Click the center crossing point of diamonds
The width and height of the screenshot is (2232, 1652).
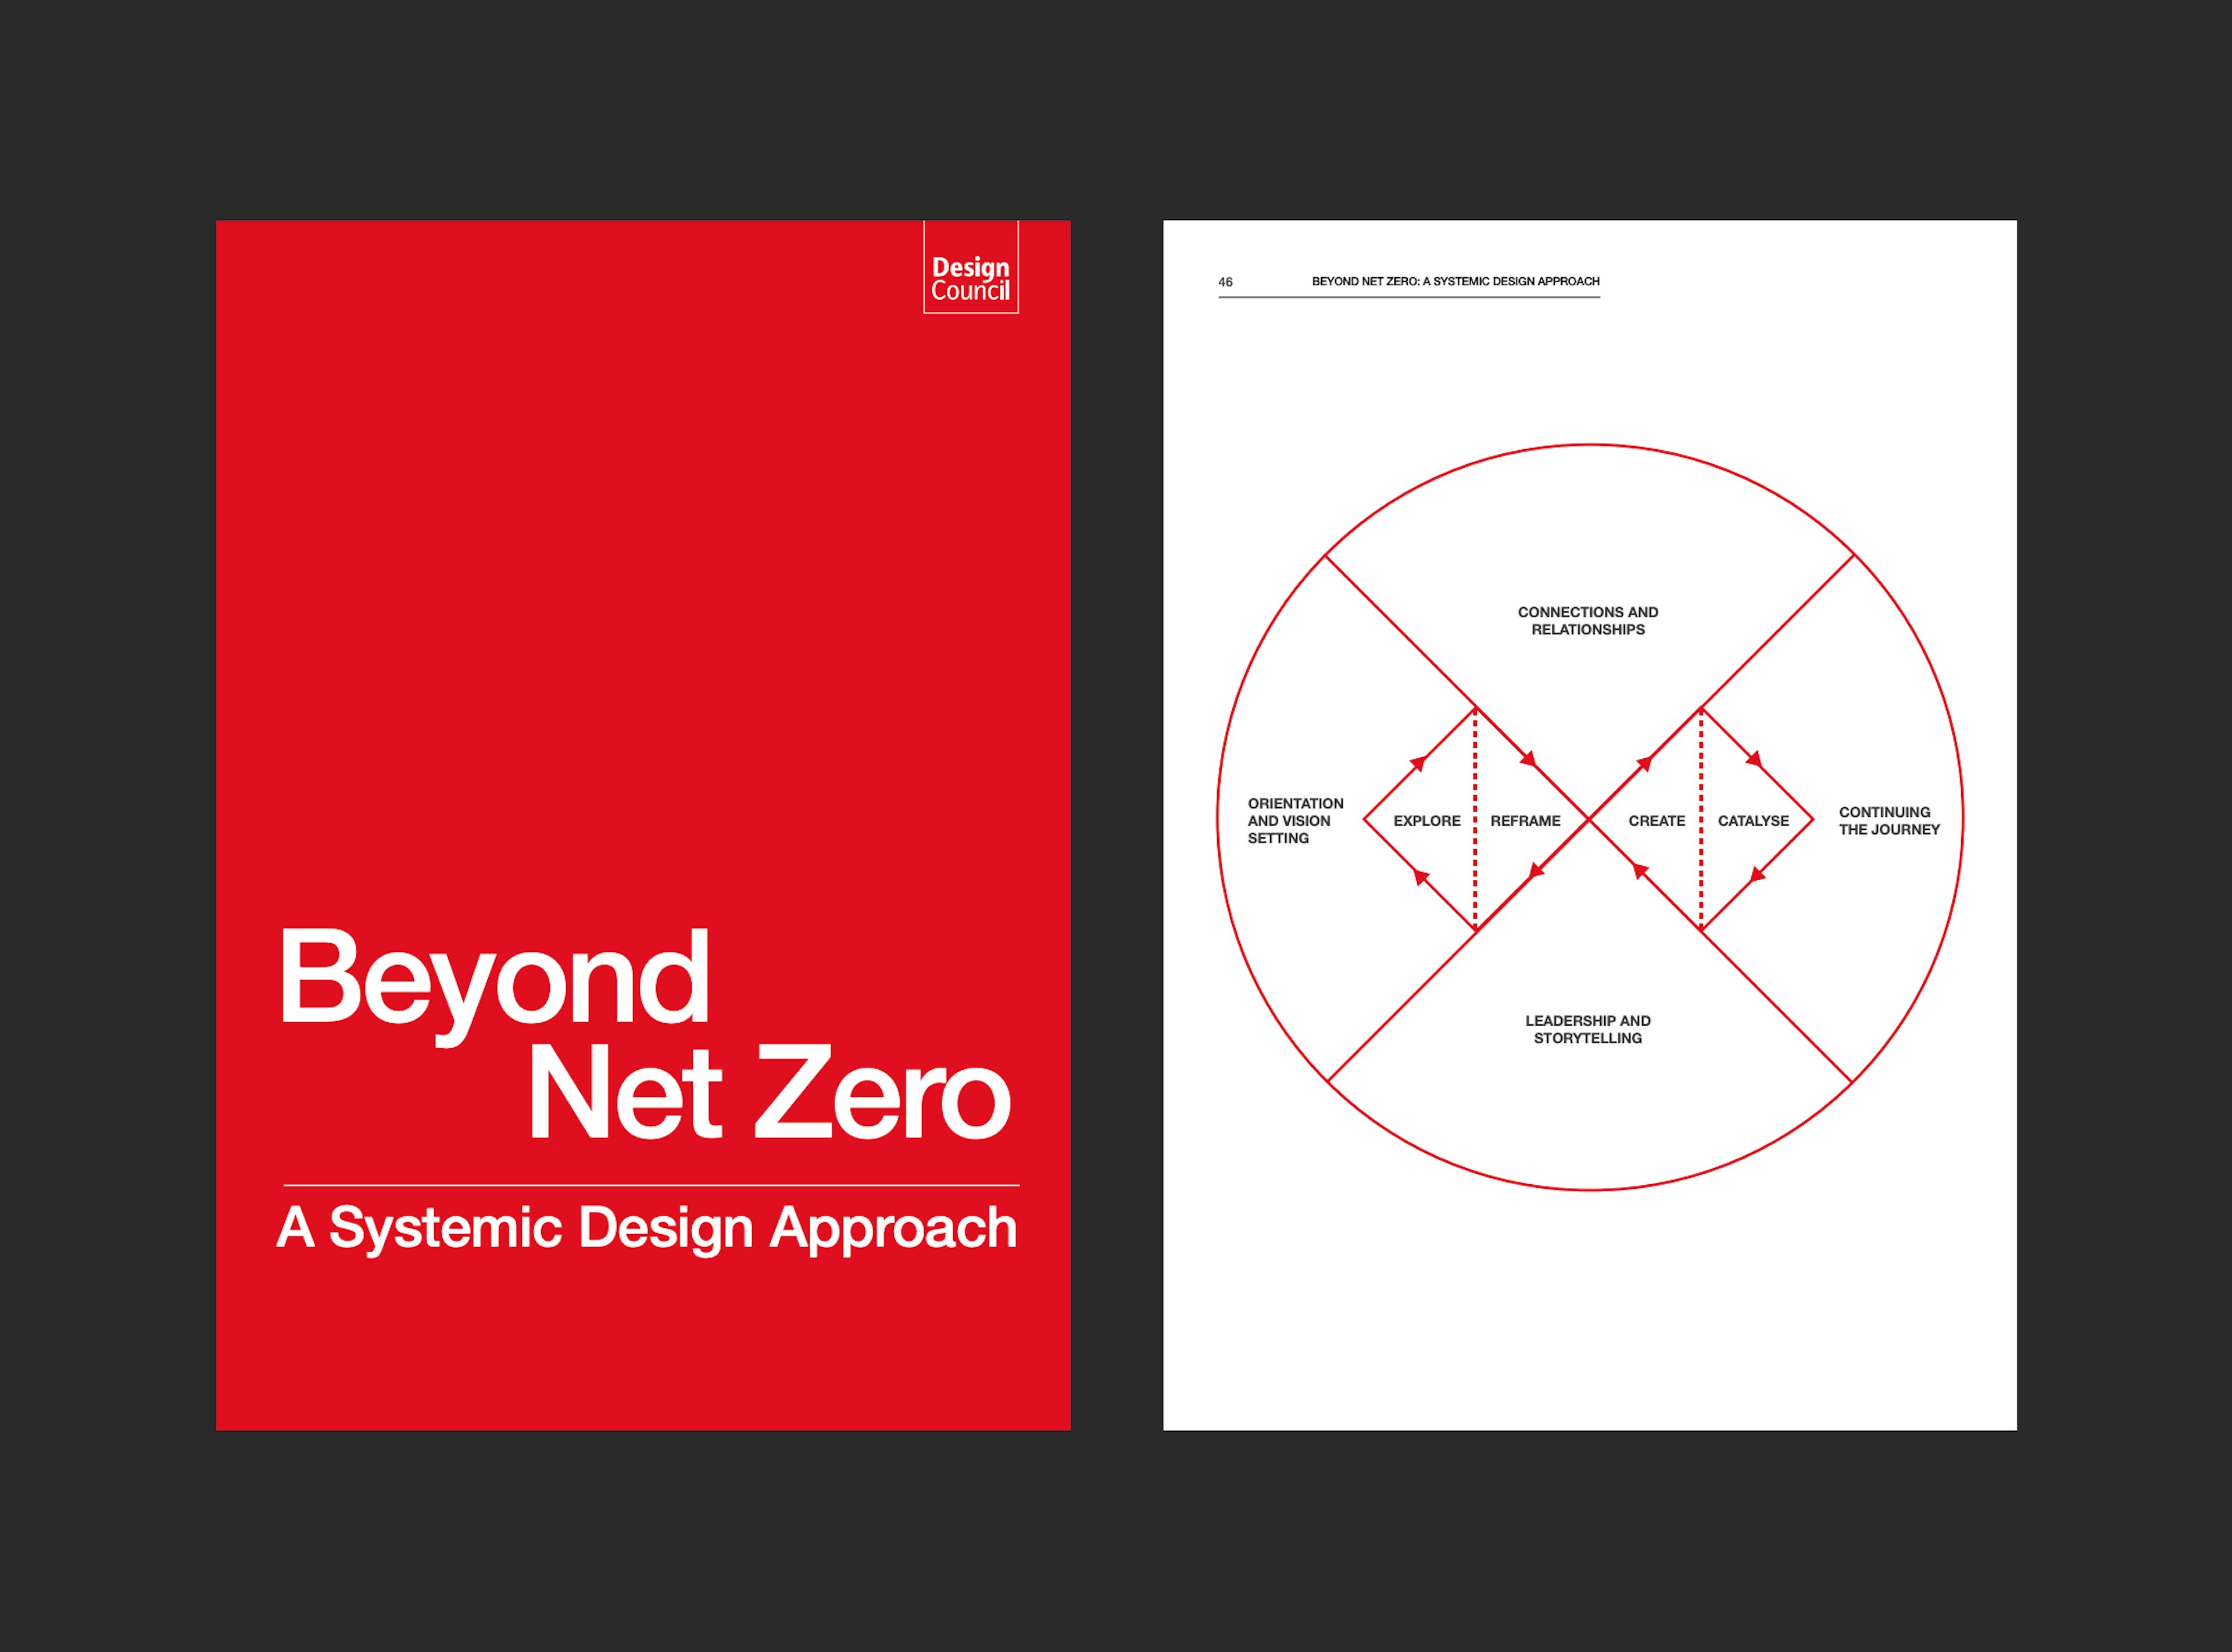[1589, 819]
